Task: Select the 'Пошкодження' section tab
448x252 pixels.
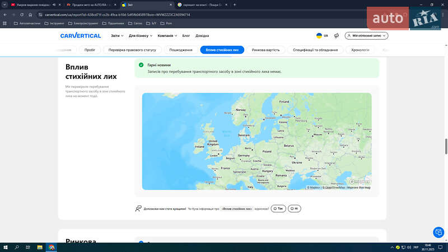Action: [x=181, y=50]
